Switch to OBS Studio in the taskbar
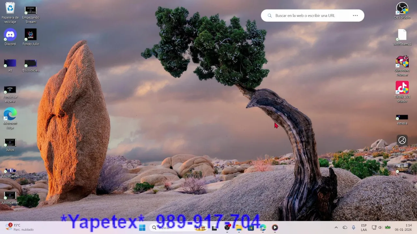 click(x=227, y=228)
